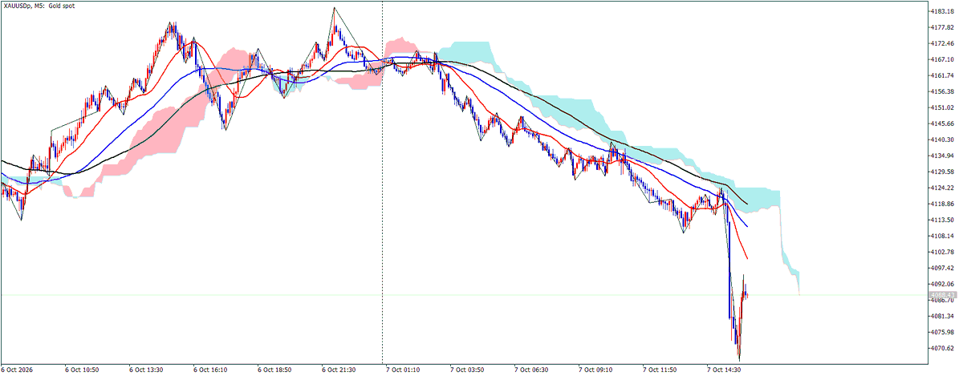Select the 4097.42 price axis value

click(x=941, y=268)
